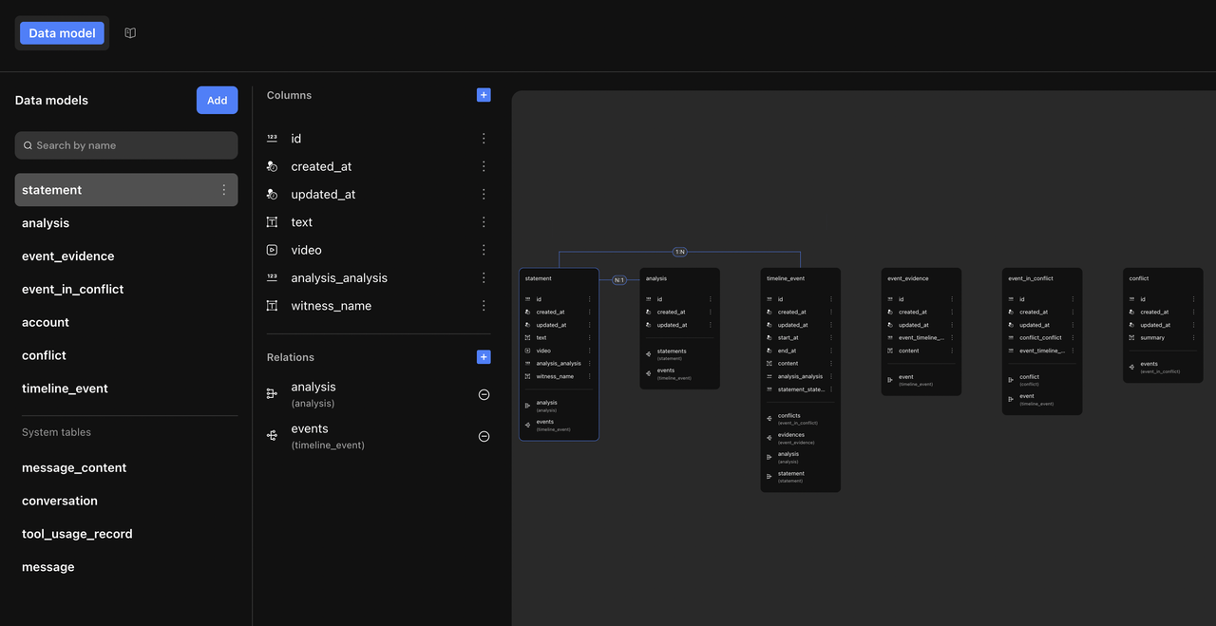Click the conflicts relation in timeline_event diagram card
This screenshot has height=626, width=1216.
coord(800,418)
